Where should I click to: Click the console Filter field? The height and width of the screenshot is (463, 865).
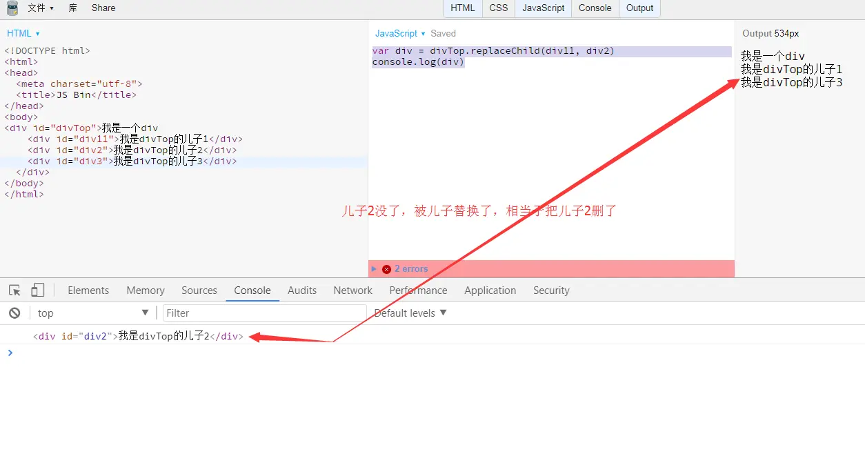(x=264, y=313)
